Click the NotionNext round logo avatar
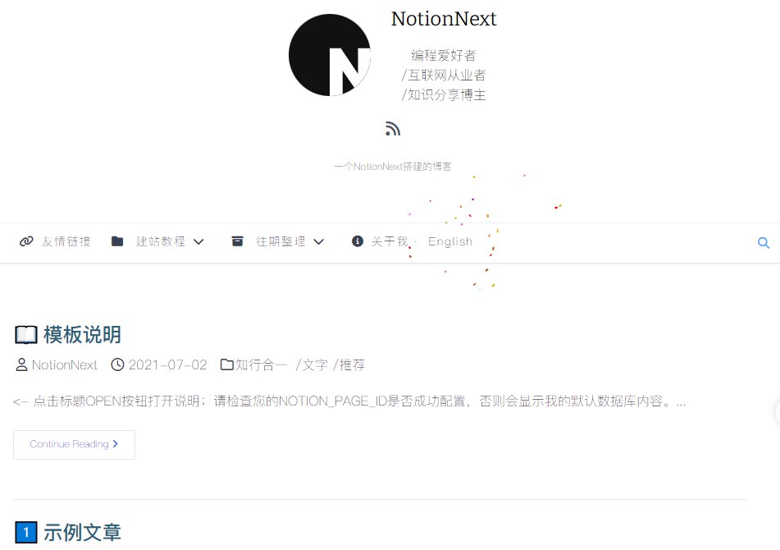The width and height of the screenshot is (780, 550). pos(330,55)
